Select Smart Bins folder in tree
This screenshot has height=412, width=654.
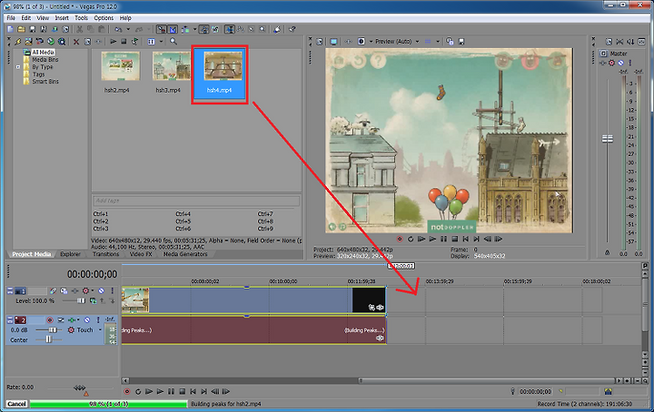point(45,82)
